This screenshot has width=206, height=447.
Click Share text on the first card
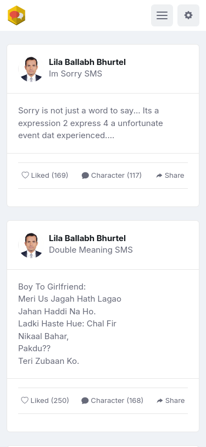(x=175, y=175)
